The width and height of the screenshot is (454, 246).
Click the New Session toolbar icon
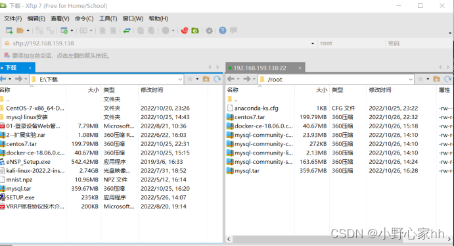click(9, 30)
